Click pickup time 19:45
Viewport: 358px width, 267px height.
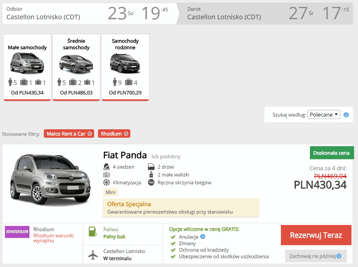(x=155, y=13)
